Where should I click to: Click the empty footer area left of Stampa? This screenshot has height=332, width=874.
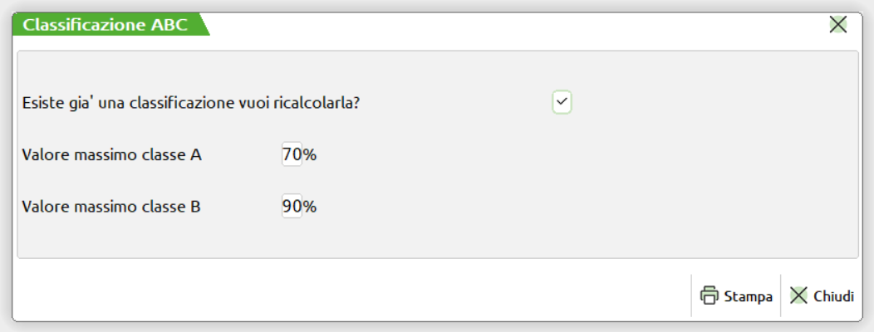pos(332,295)
